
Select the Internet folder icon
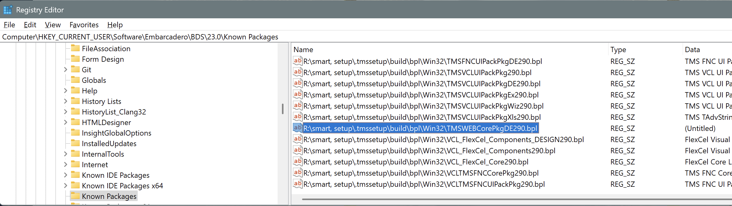point(75,164)
